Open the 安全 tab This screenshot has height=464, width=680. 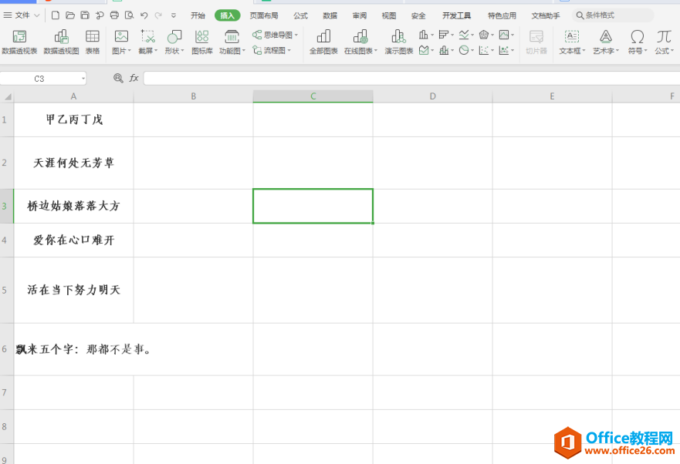pyautogui.click(x=418, y=15)
